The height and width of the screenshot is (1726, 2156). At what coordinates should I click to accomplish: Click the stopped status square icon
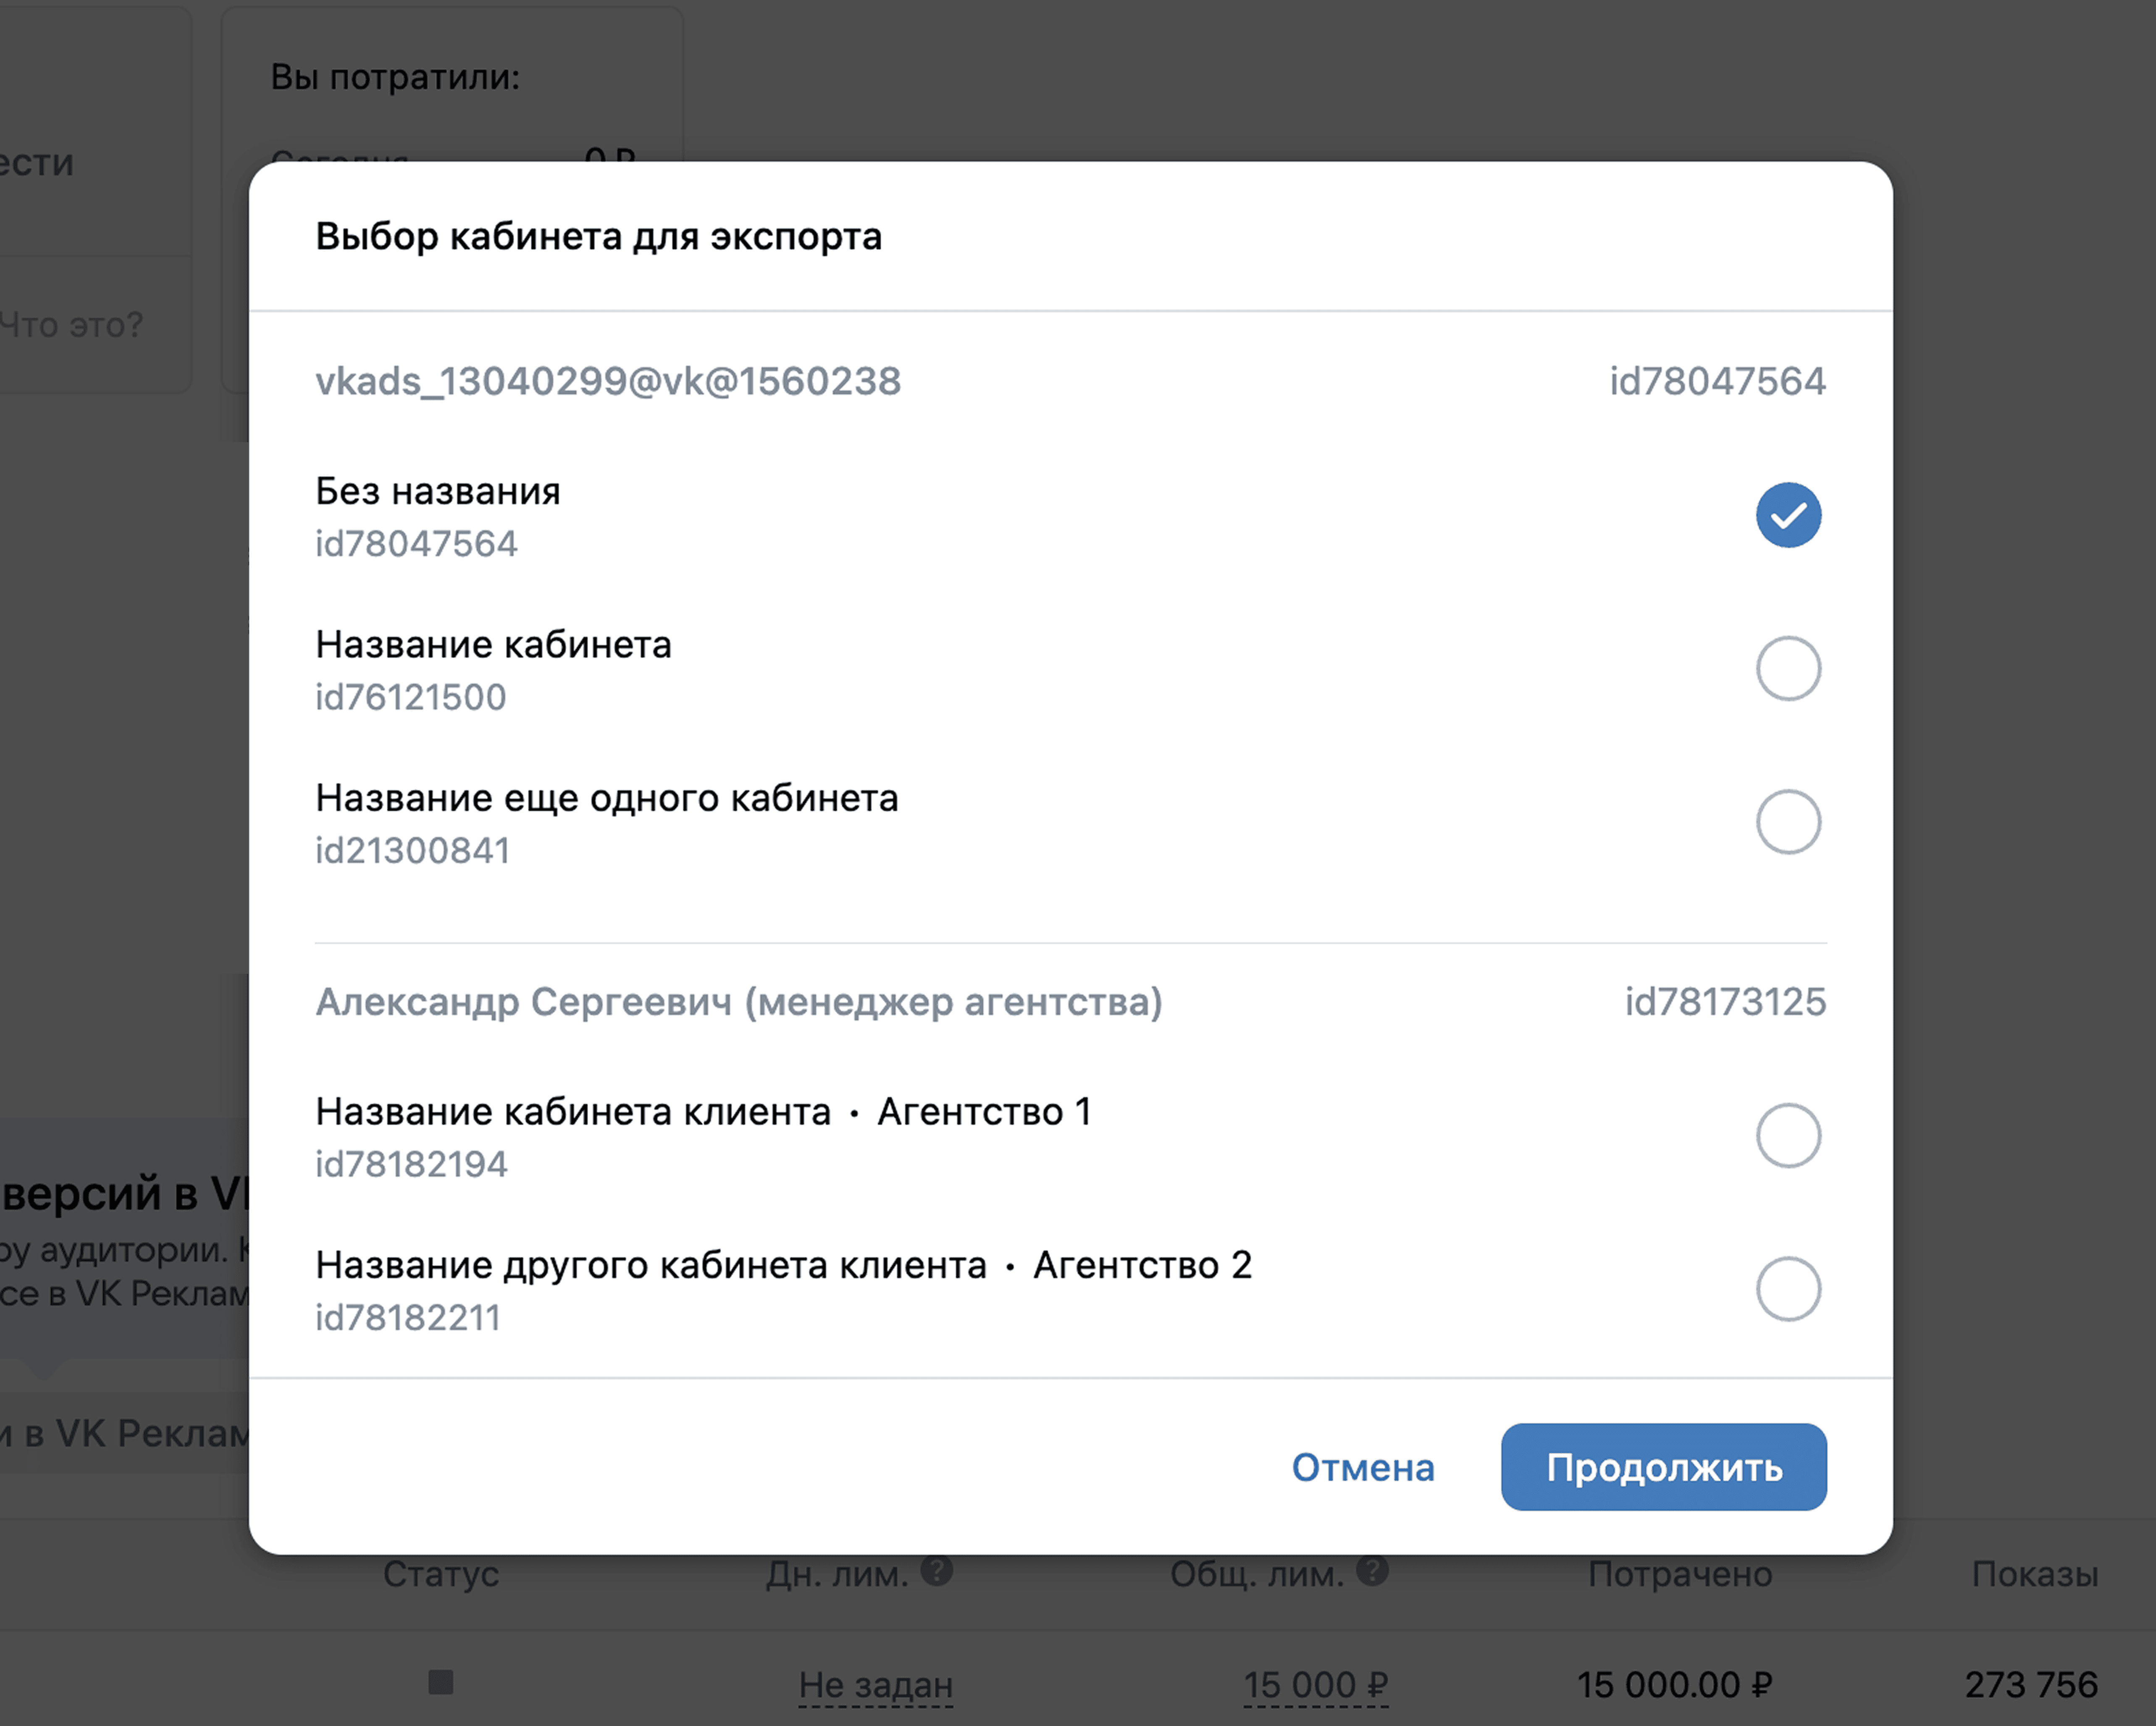(441, 1682)
